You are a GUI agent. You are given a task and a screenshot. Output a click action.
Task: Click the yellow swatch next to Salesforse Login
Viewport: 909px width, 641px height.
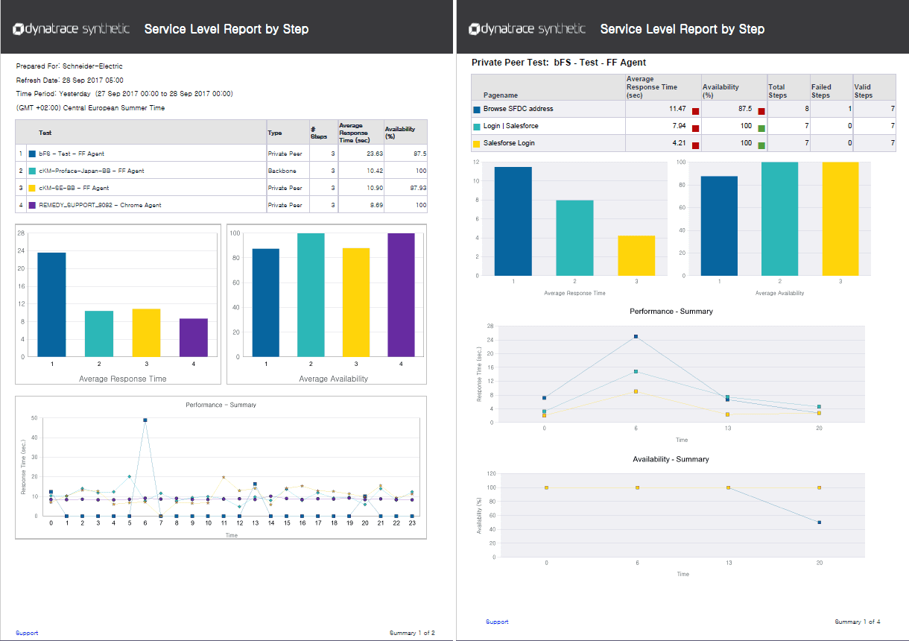pos(477,143)
